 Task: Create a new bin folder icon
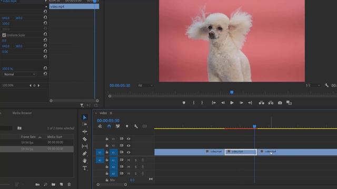click(53, 184)
